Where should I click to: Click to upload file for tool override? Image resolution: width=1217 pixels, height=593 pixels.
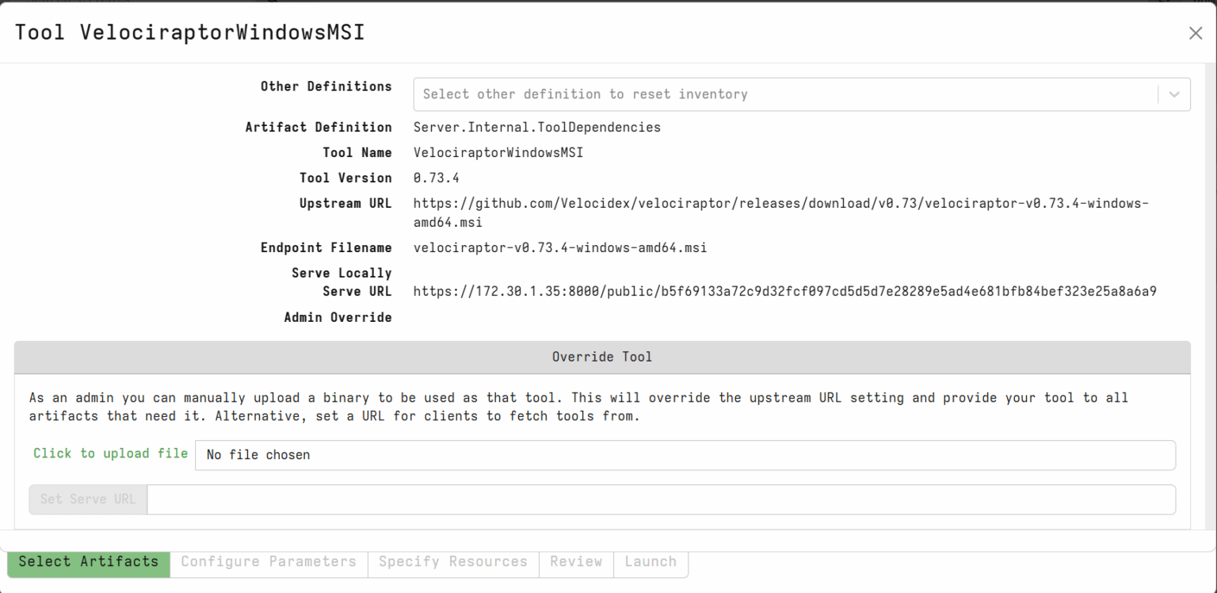click(110, 453)
